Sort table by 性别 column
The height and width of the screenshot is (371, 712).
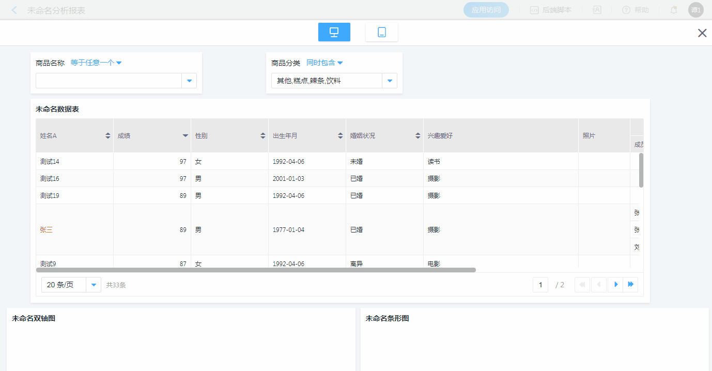tap(262, 136)
